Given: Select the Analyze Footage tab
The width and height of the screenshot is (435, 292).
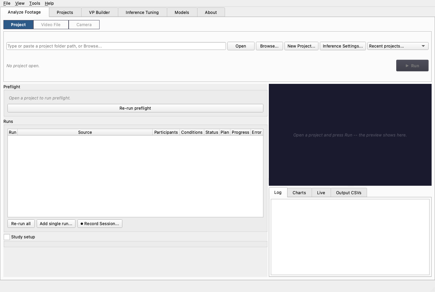Looking at the screenshot, I should click(24, 12).
